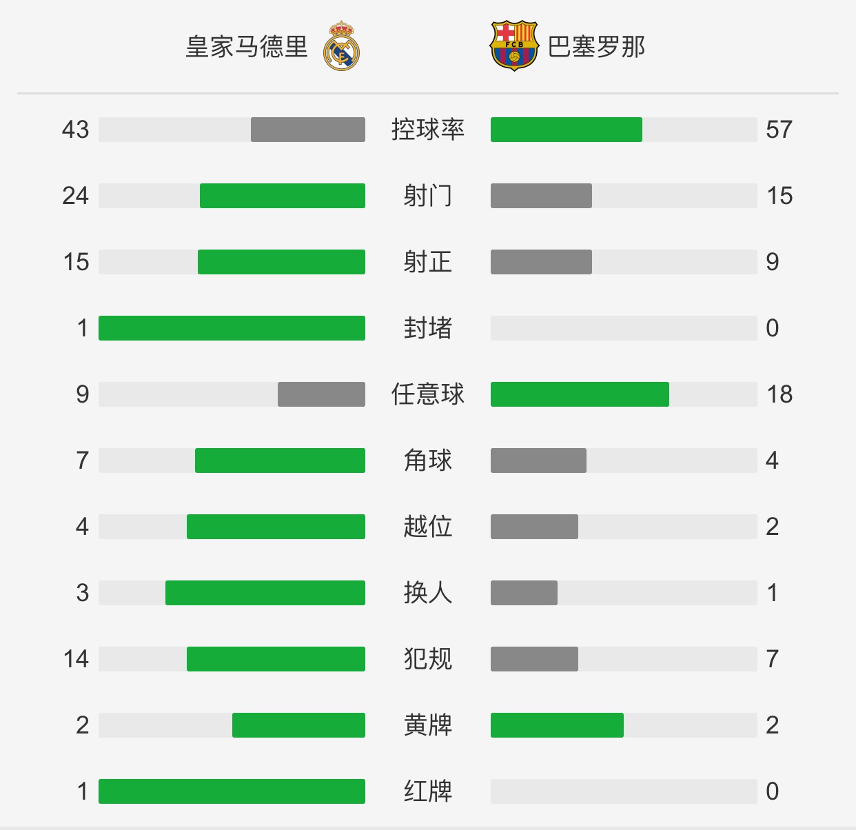Select the 射正 stat label
The image size is (856, 830).
tap(428, 262)
